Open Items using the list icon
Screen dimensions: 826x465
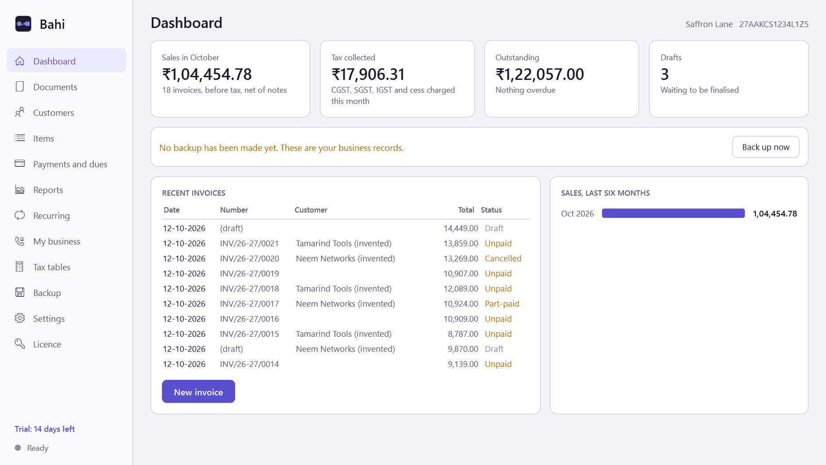(20, 138)
